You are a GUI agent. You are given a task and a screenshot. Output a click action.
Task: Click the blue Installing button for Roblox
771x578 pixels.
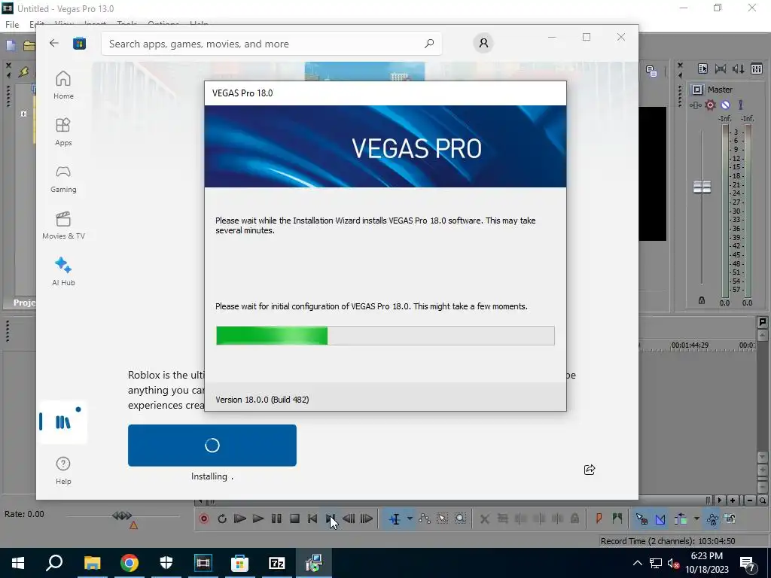click(x=212, y=446)
